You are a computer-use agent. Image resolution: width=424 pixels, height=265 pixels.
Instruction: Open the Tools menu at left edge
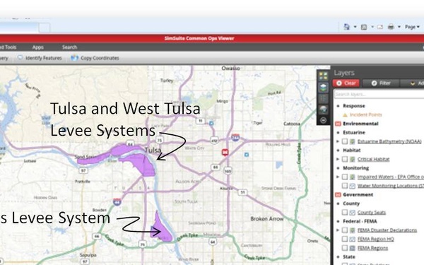tap(8, 47)
